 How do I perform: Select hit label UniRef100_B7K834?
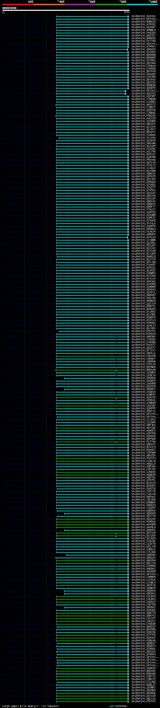coord(143,334)
